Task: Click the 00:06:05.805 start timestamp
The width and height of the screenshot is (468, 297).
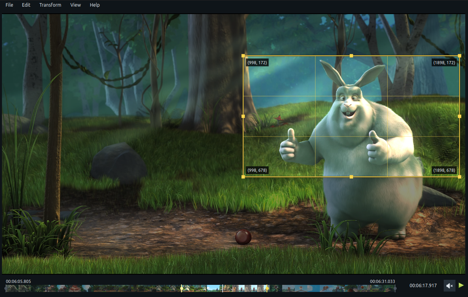Action: pos(18,281)
